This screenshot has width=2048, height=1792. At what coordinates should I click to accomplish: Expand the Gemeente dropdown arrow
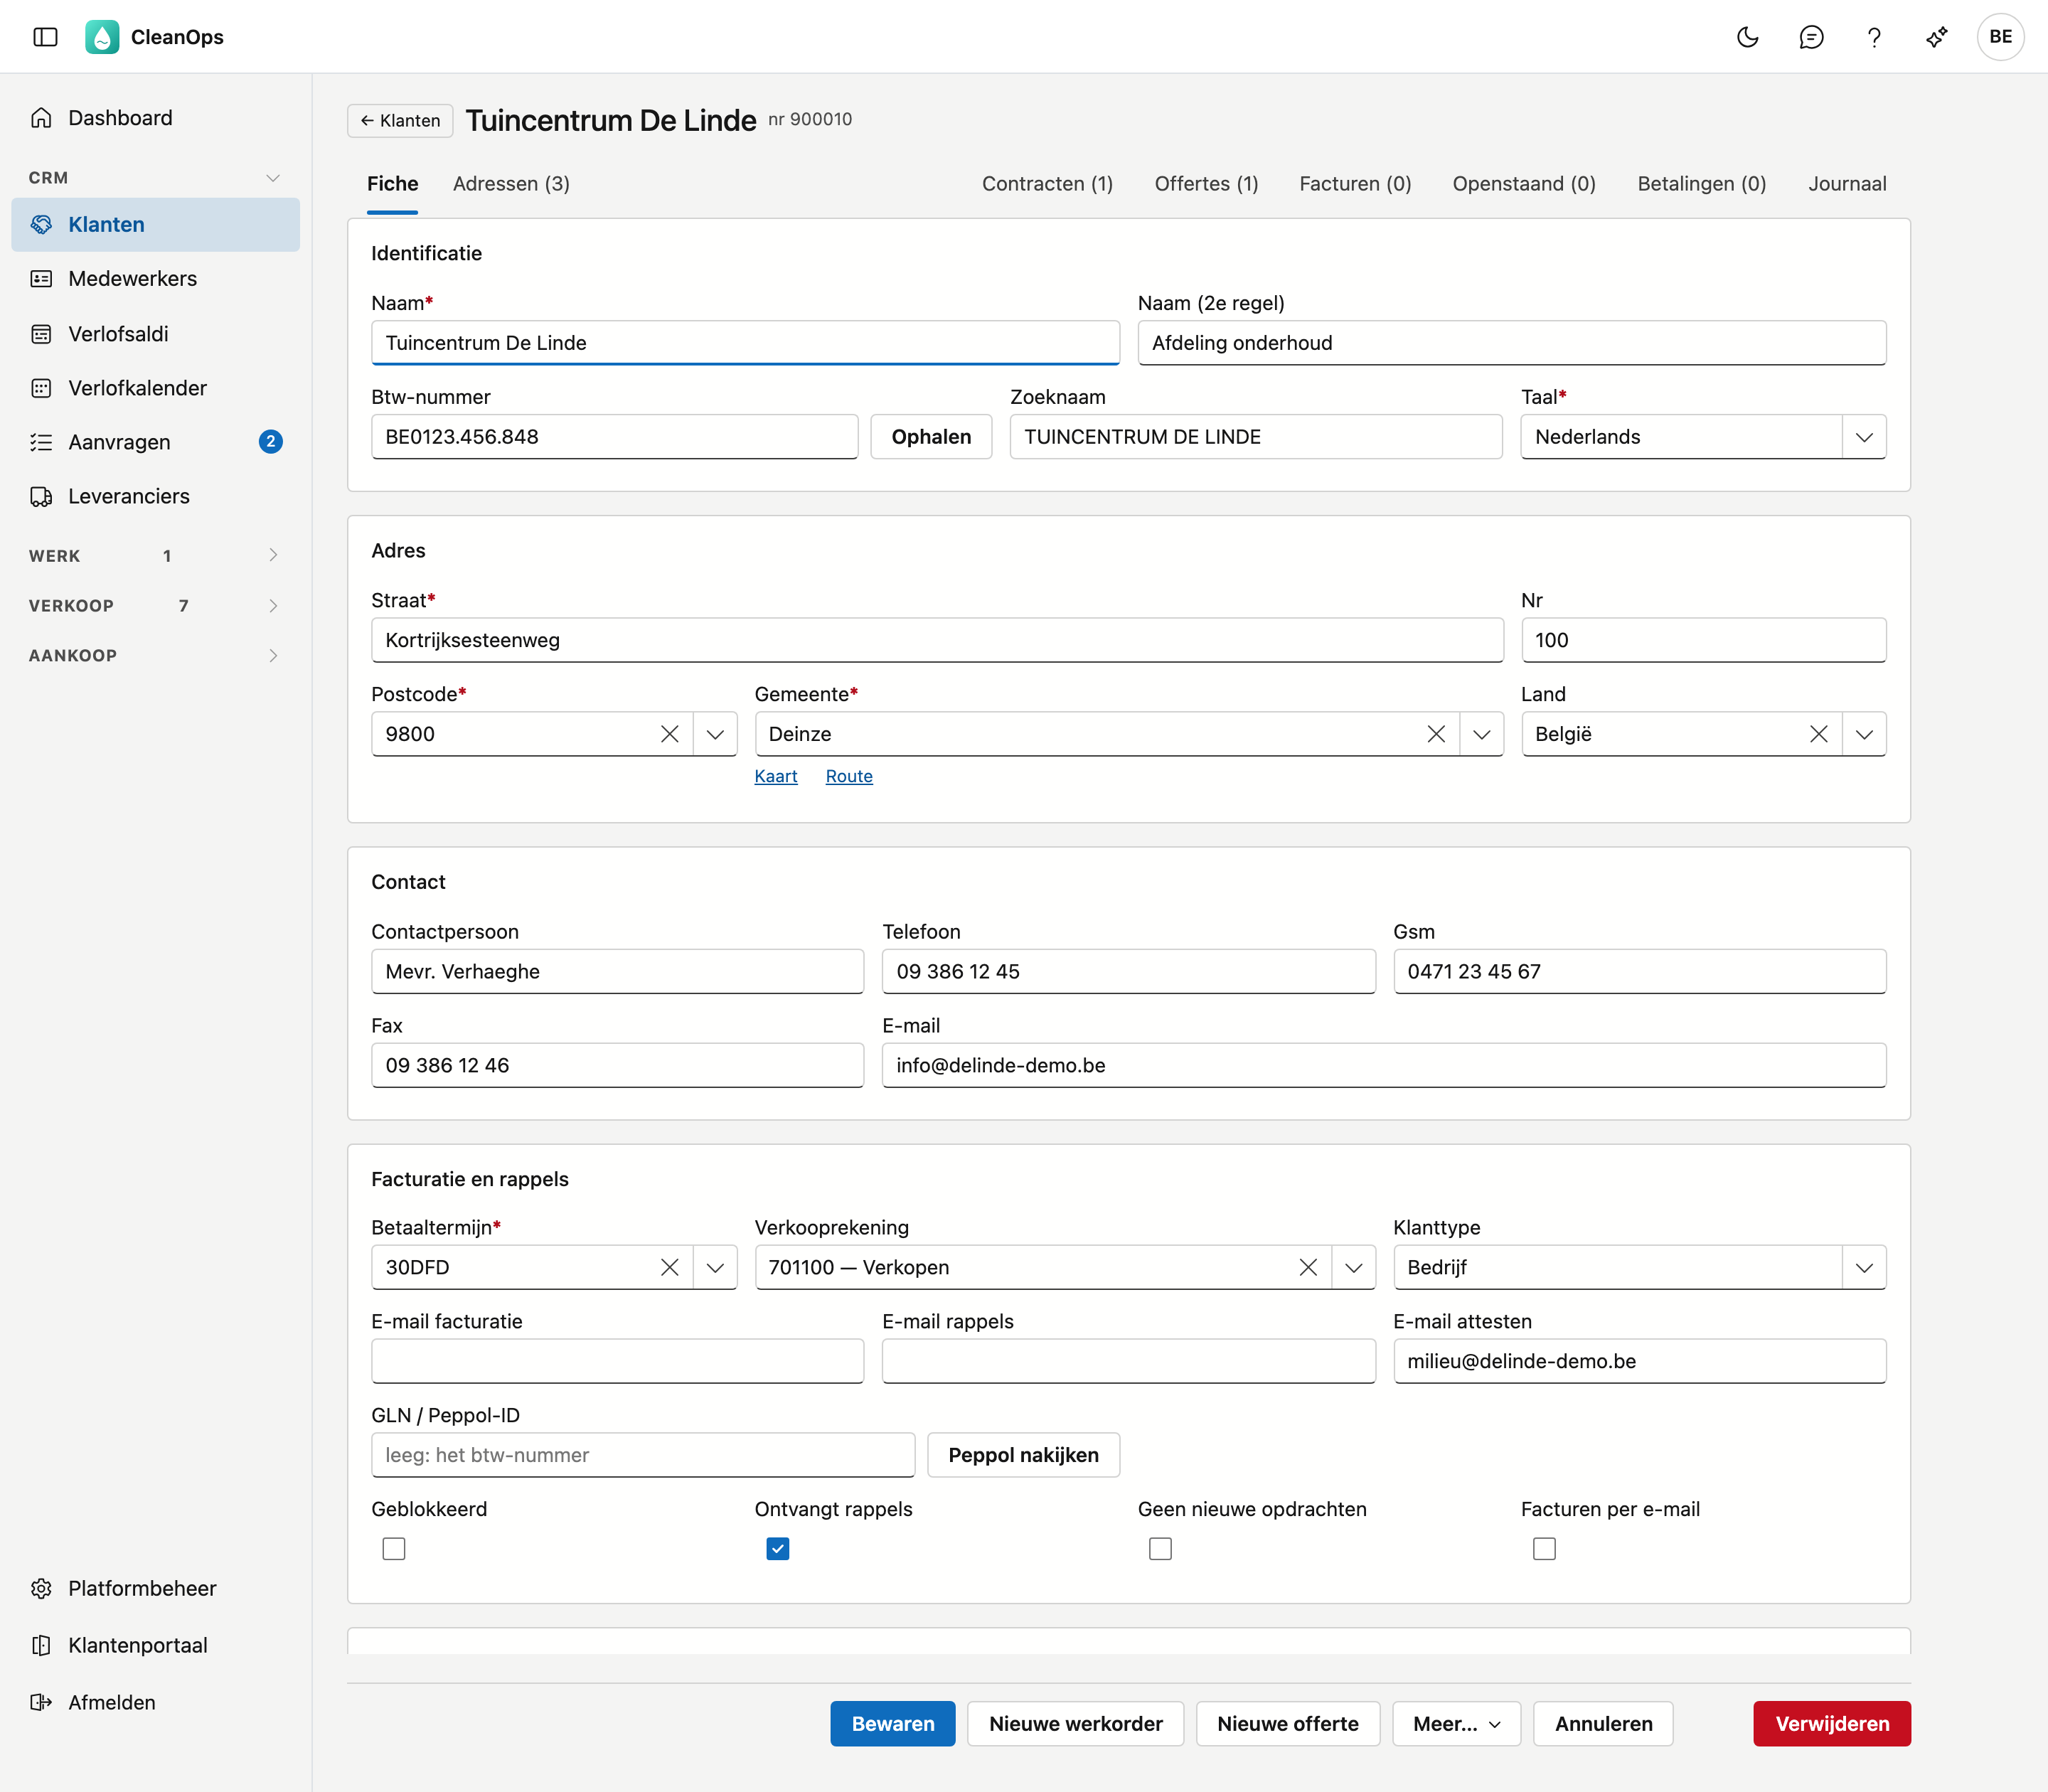(x=1482, y=734)
